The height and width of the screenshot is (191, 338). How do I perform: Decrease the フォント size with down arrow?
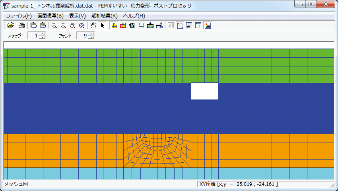pos(91,37)
